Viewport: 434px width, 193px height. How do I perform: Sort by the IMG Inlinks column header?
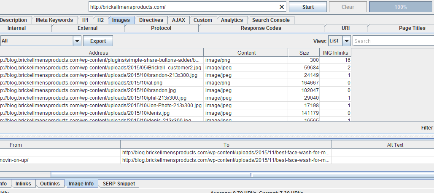[x=335, y=53]
